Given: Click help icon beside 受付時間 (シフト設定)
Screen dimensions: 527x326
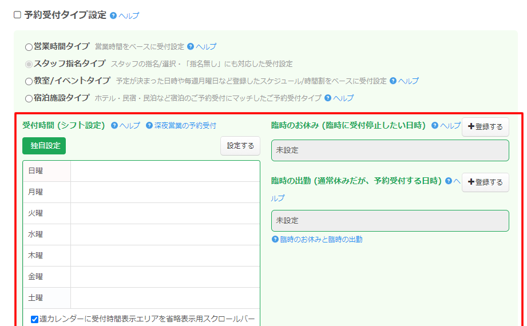Looking at the screenshot, I should (114, 125).
